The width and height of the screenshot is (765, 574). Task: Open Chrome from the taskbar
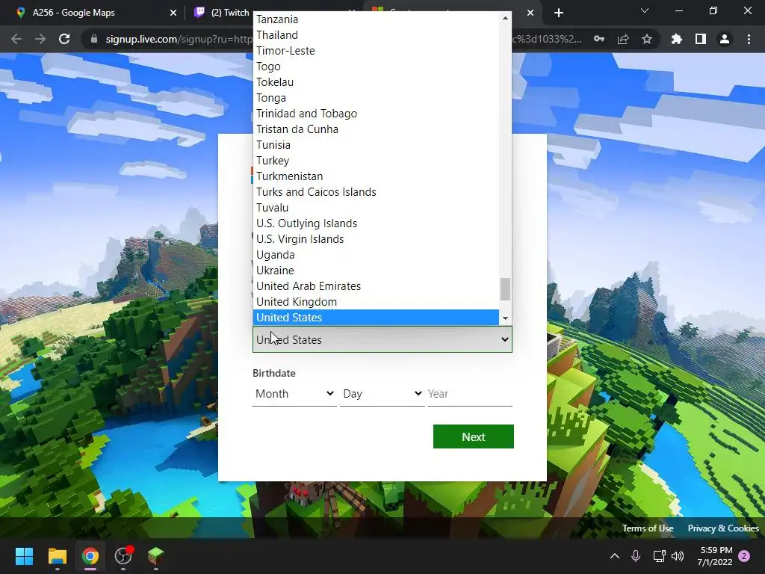click(x=90, y=556)
